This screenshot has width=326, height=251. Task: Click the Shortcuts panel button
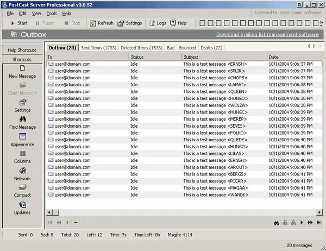click(22, 59)
